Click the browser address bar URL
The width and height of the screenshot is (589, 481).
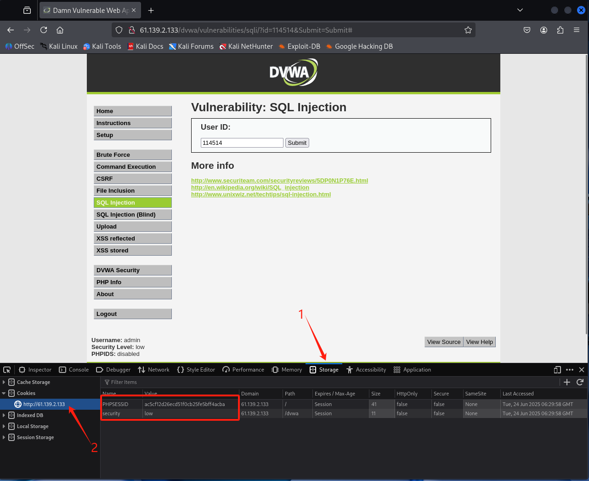click(x=246, y=30)
